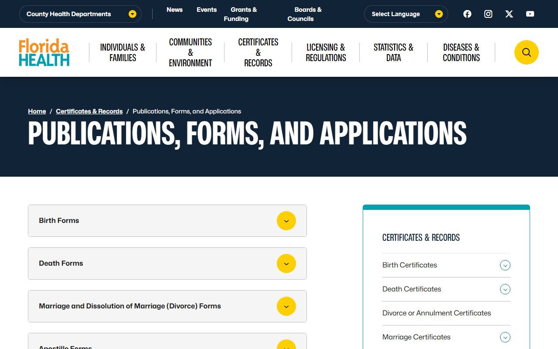Open Individuals & Families menu

click(x=122, y=52)
